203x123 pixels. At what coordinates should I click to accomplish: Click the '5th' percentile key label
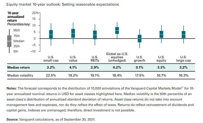(x=15, y=51)
